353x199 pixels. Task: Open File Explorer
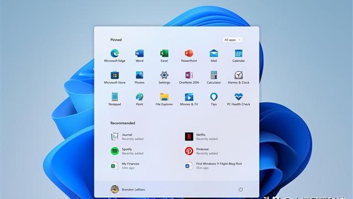point(164,99)
